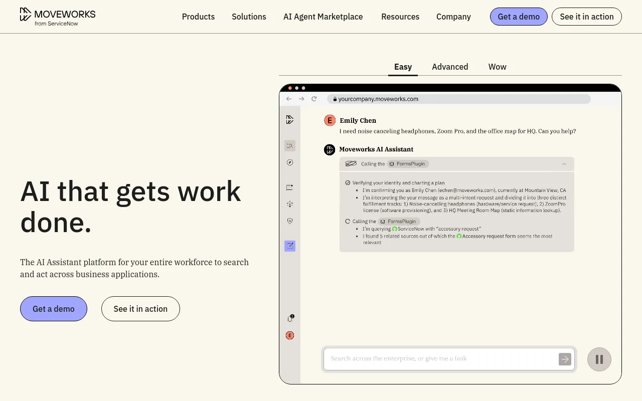The image size is (642, 401).
Task: Select the Easy demo tab
Action: pos(403,67)
